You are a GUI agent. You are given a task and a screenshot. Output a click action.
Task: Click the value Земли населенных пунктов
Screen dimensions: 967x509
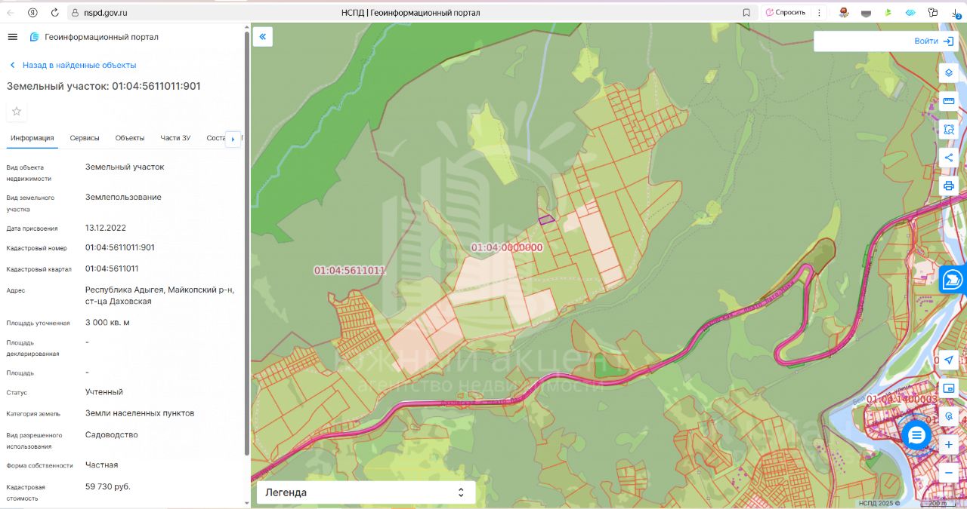tap(140, 413)
